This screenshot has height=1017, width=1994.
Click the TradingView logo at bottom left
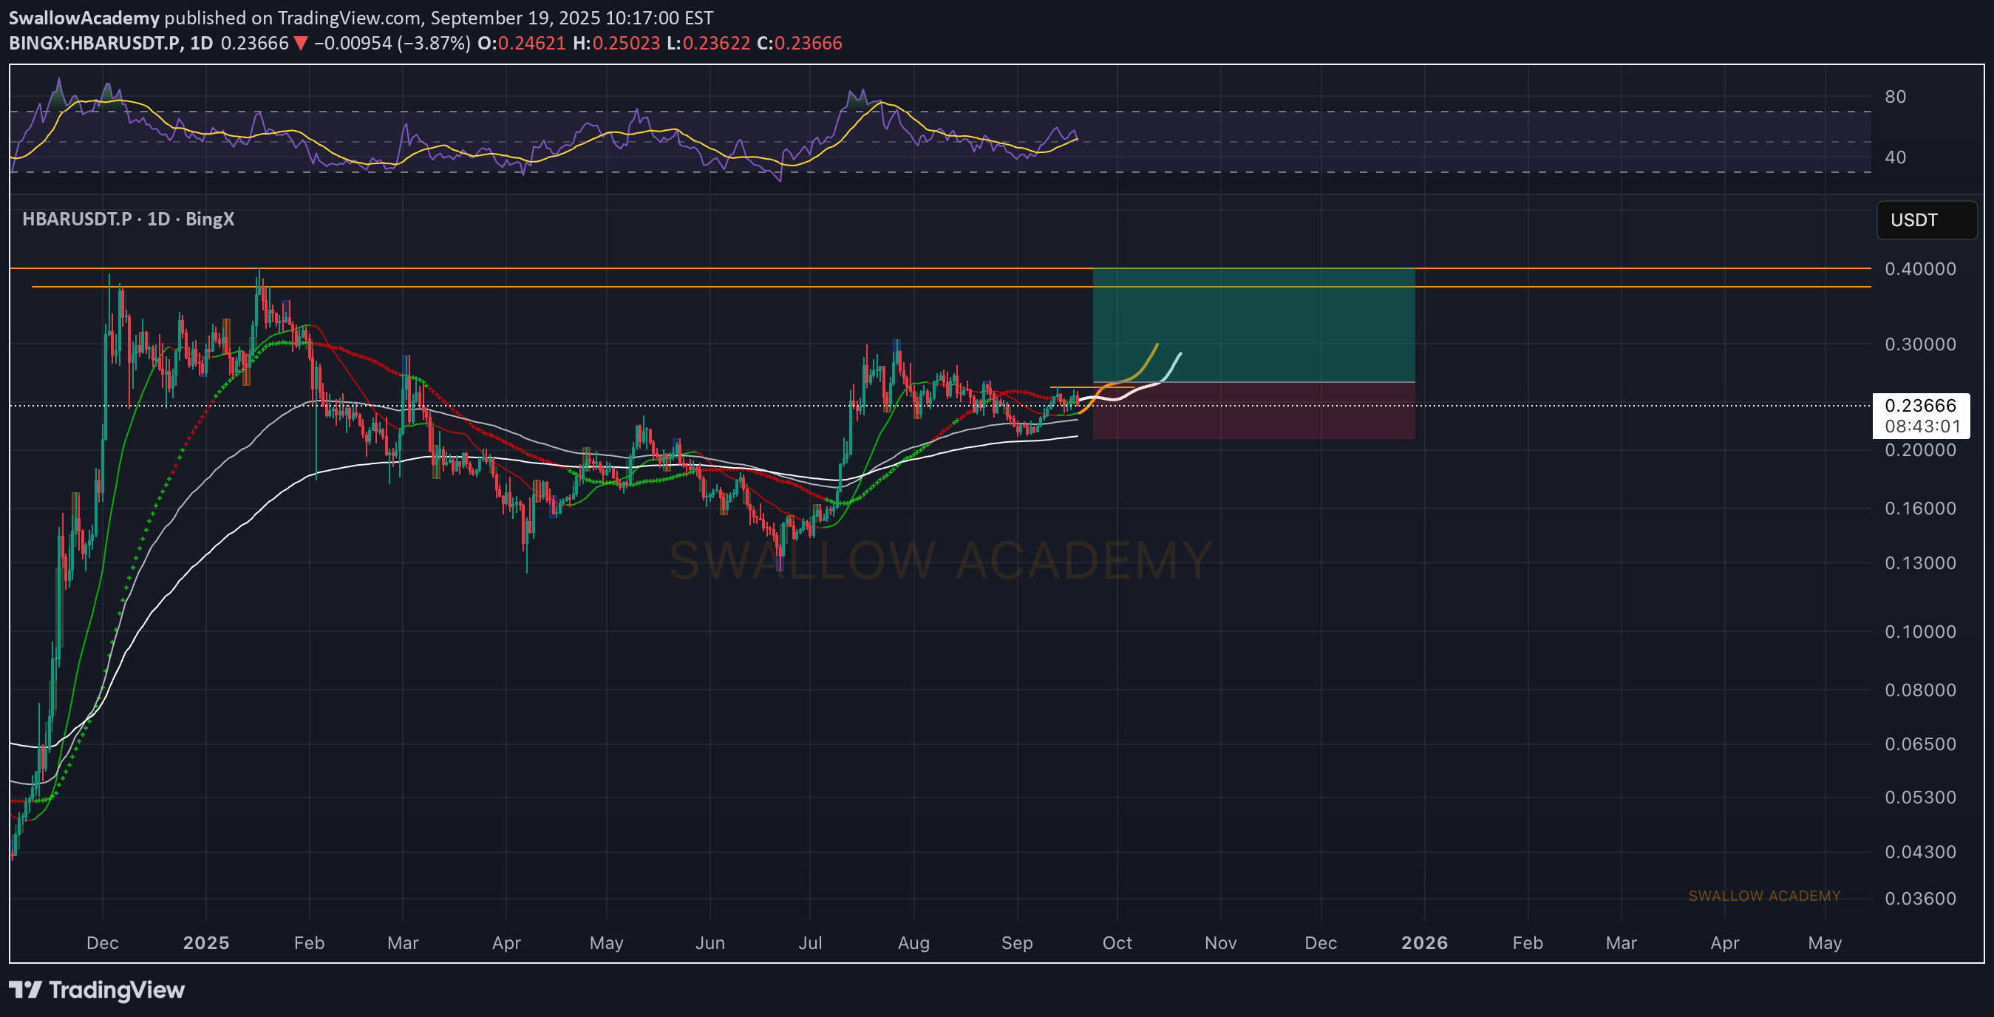point(97,990)
